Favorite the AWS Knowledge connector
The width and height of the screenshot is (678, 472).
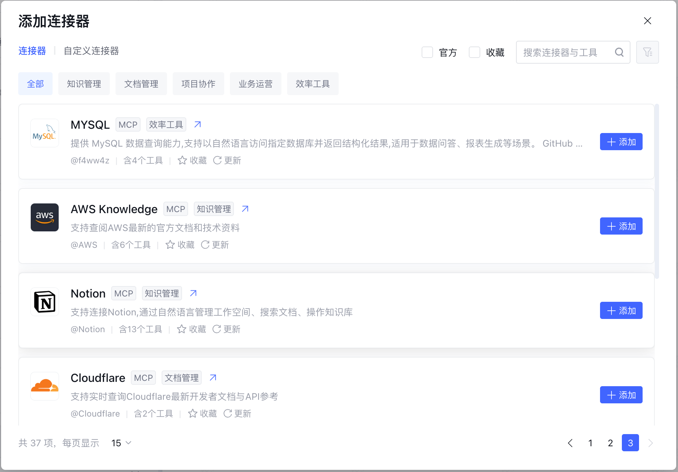(180, 245)
